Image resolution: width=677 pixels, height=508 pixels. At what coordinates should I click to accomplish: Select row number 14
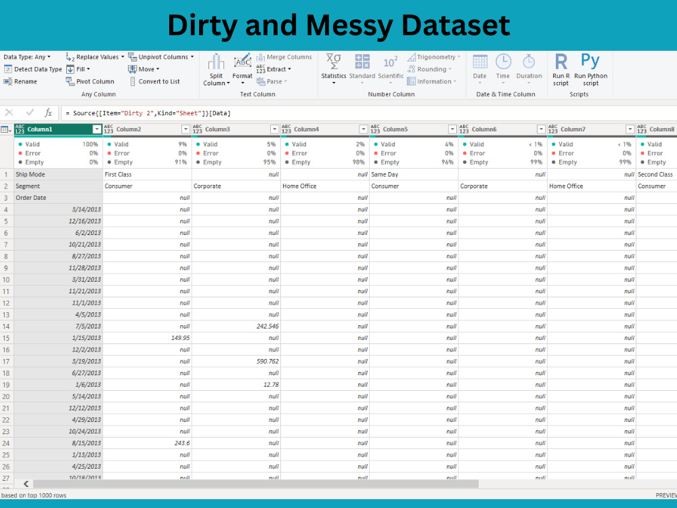[6, 326]
